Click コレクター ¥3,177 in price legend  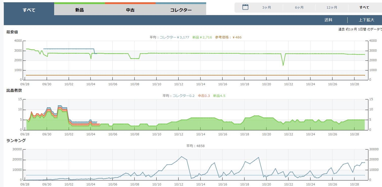(x=174, y=37)
